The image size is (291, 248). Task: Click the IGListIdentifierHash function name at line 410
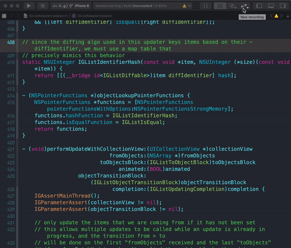[x=109, y=62]
